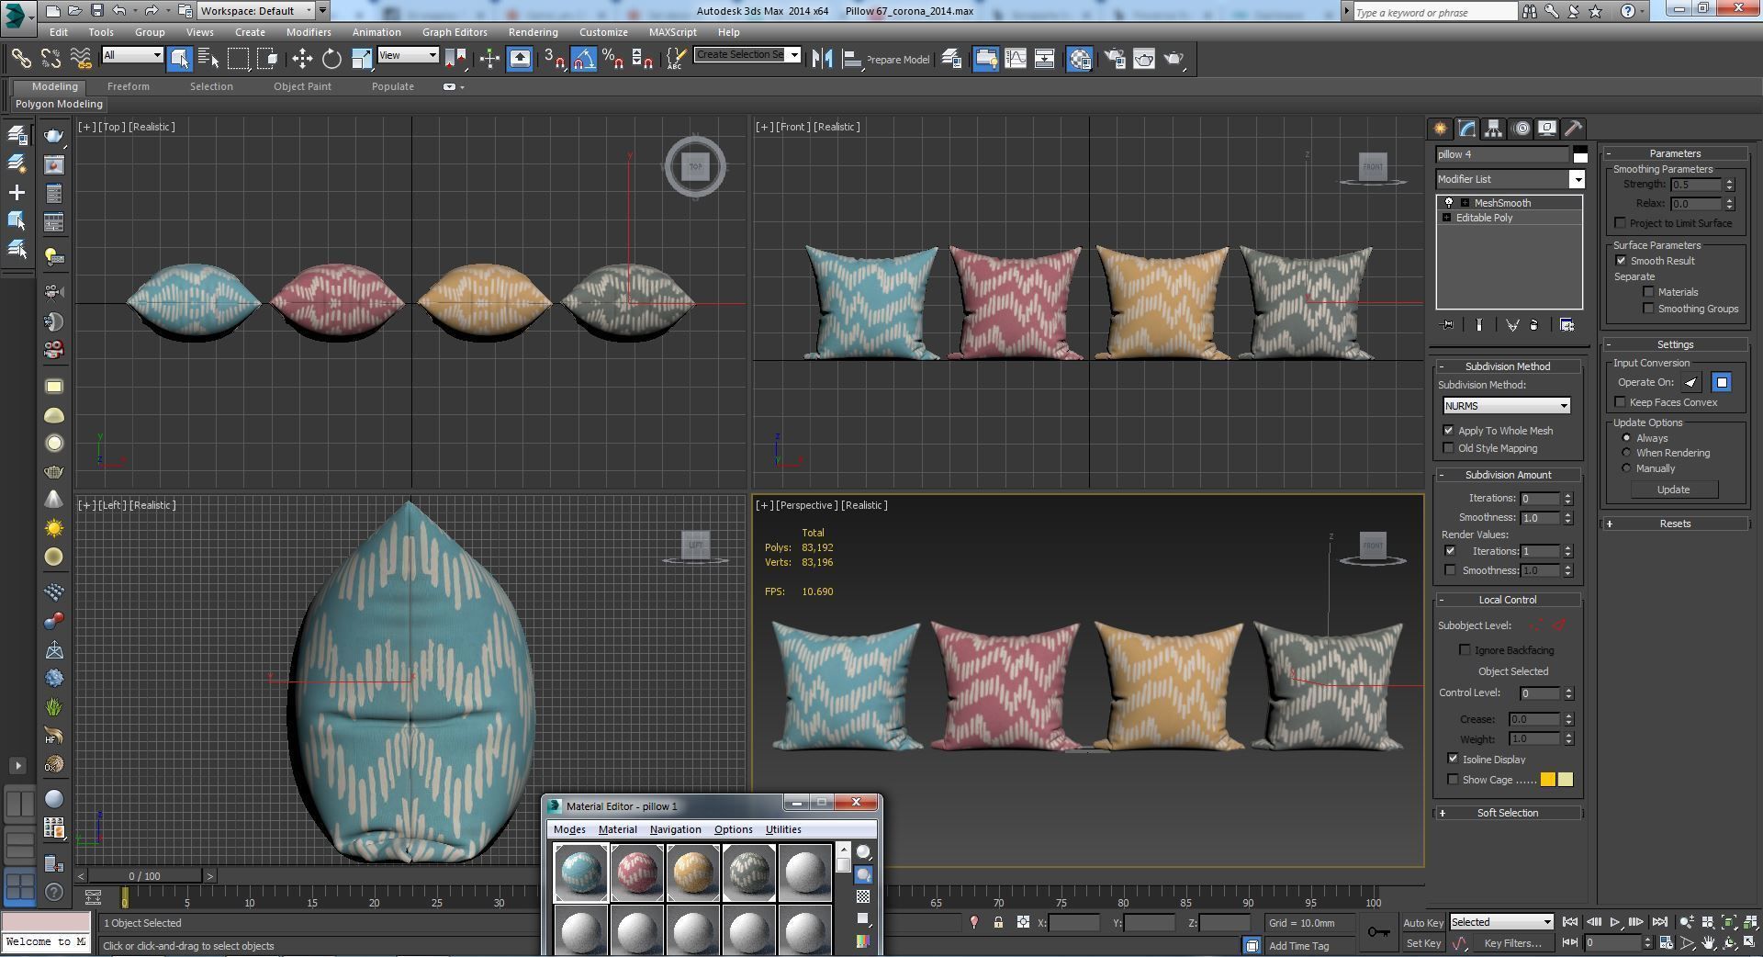Click Pin Stack below modifier list
Image resolution: width=1763 pixels, height=957 pixels.
click(1448, 325)
